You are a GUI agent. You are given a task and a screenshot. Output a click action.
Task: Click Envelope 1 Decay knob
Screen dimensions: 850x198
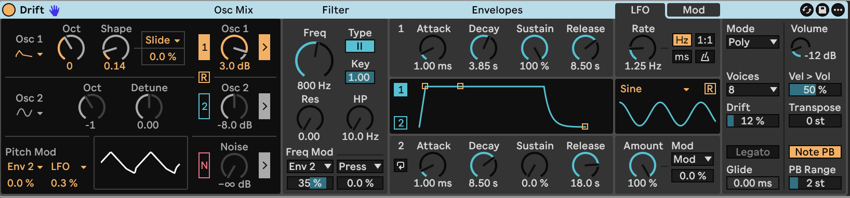click(483, 48)
